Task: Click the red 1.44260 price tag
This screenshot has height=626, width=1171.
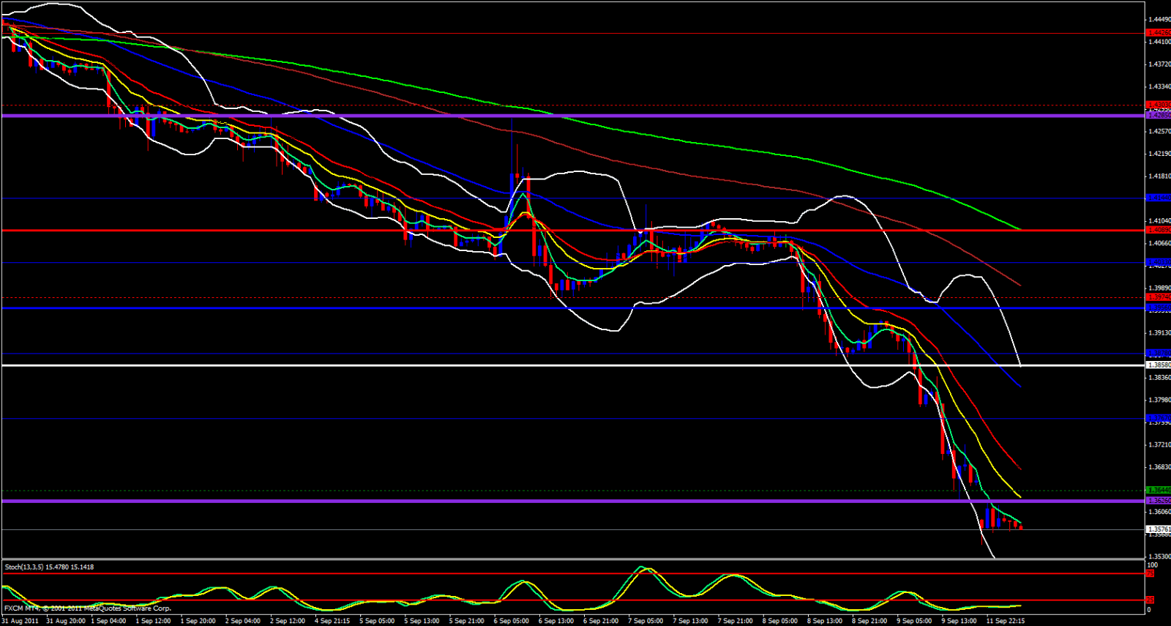Action: tap(1158, 33)
